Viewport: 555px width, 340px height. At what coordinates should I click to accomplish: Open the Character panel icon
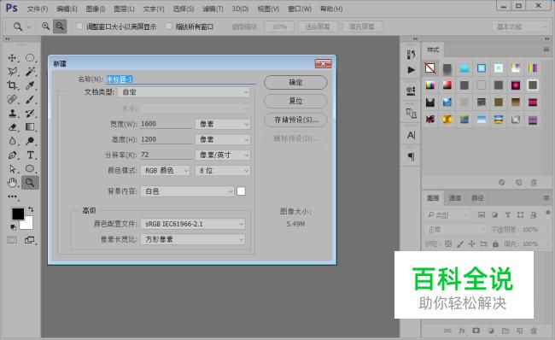point(411,135)
